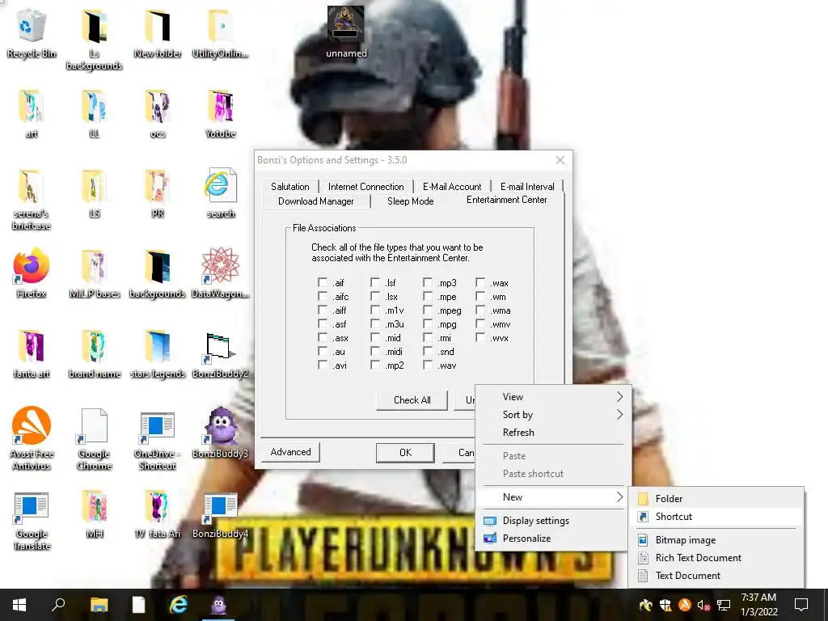The width and height of the screenshot is (828, 621).
Task: Select the Ls backgrounds folder icon
Action: tap(94, 40)
